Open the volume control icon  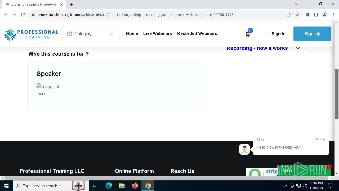click(305, 186)
